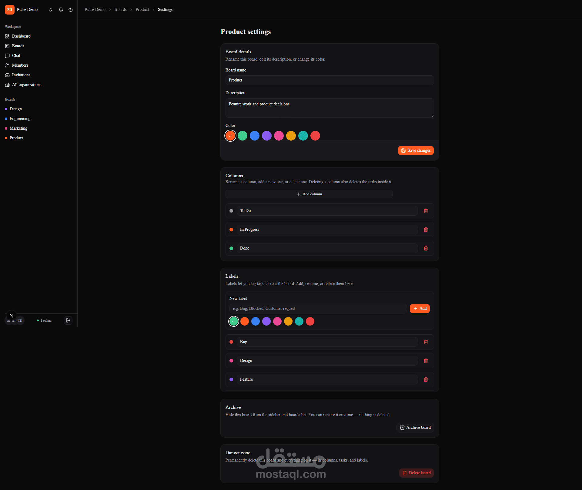582x490 pixels.
Task: Click the Product breadcrumb
Action: pos(142,10)
